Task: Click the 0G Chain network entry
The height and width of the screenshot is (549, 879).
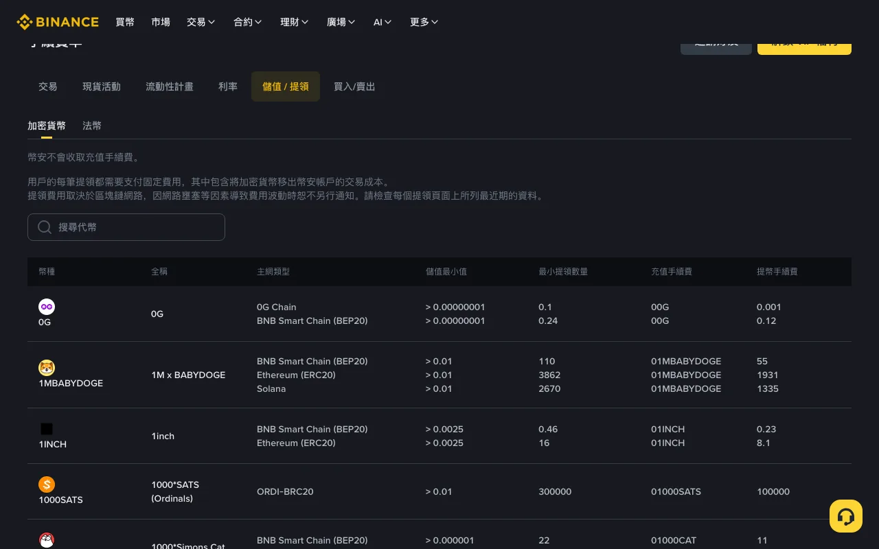Action: 277,307
